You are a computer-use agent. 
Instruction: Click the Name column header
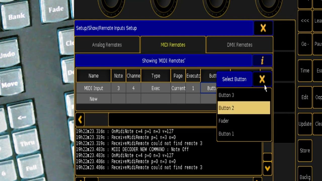[x=94, y=76]
